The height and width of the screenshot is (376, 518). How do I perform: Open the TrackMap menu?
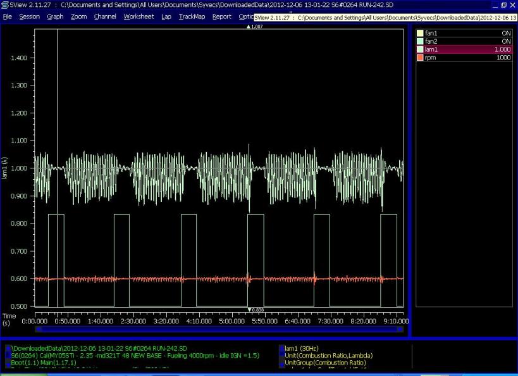click(x=192, y=16)
